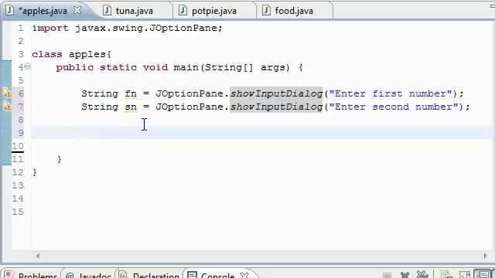This screenshot has width=495, height=278.
Task: Close the apples.java tab with X
Action: point(77,10)
